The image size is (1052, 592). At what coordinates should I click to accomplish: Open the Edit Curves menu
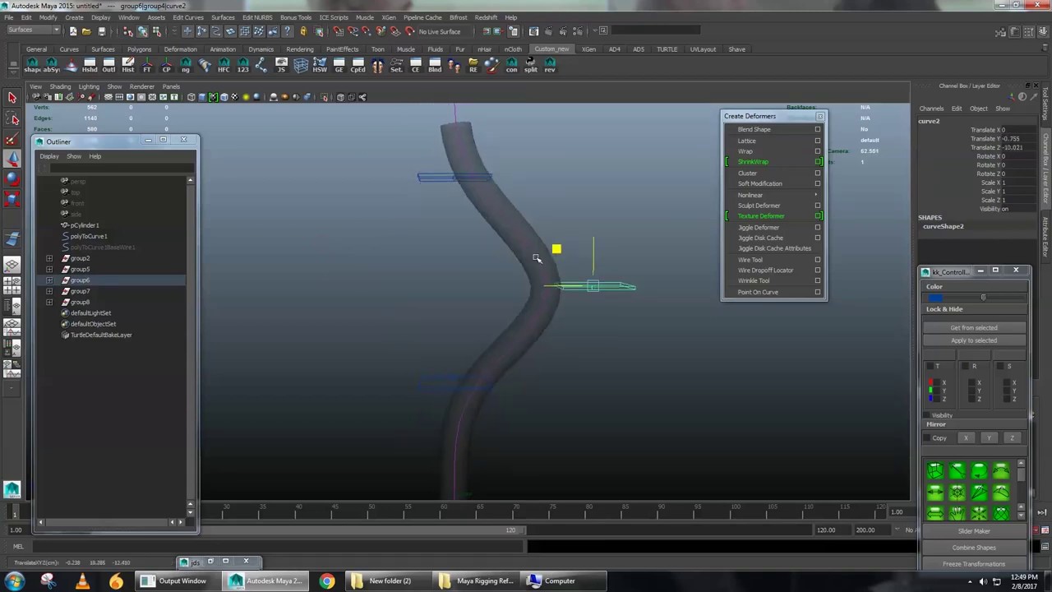point(188,17)
